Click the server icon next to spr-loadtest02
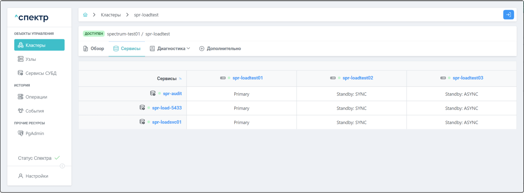 coord(333,78)
